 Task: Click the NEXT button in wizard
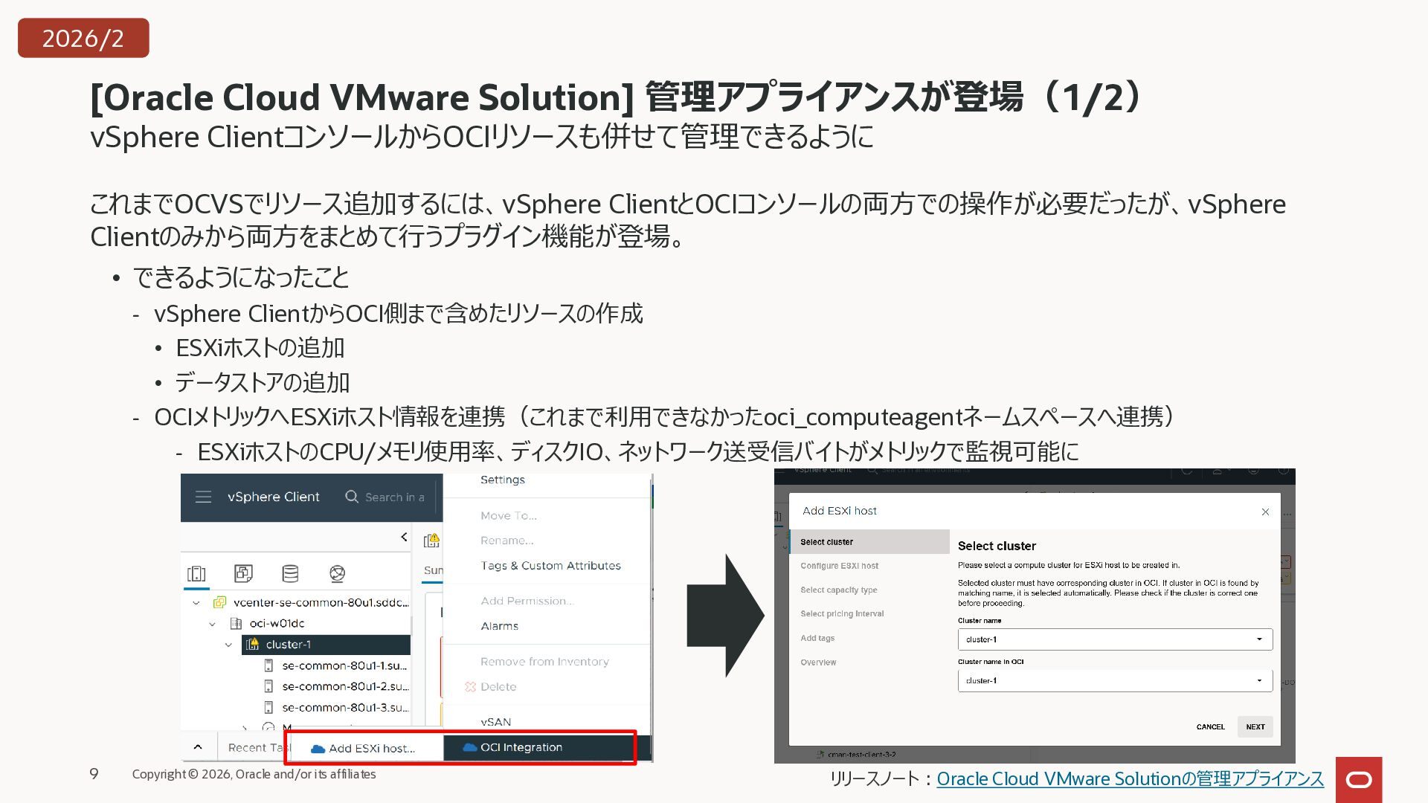pyautogui.click(x=1255, y=727)
